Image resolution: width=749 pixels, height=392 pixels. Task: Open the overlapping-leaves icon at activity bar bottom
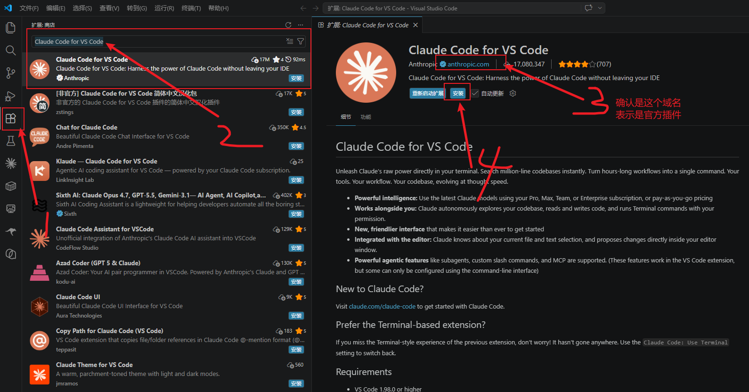(10, 254)
